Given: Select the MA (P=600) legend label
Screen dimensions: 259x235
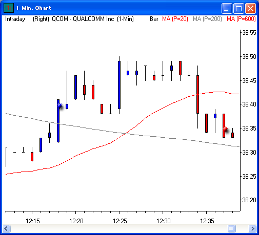Looking at the screenshot, I should 241,19.
